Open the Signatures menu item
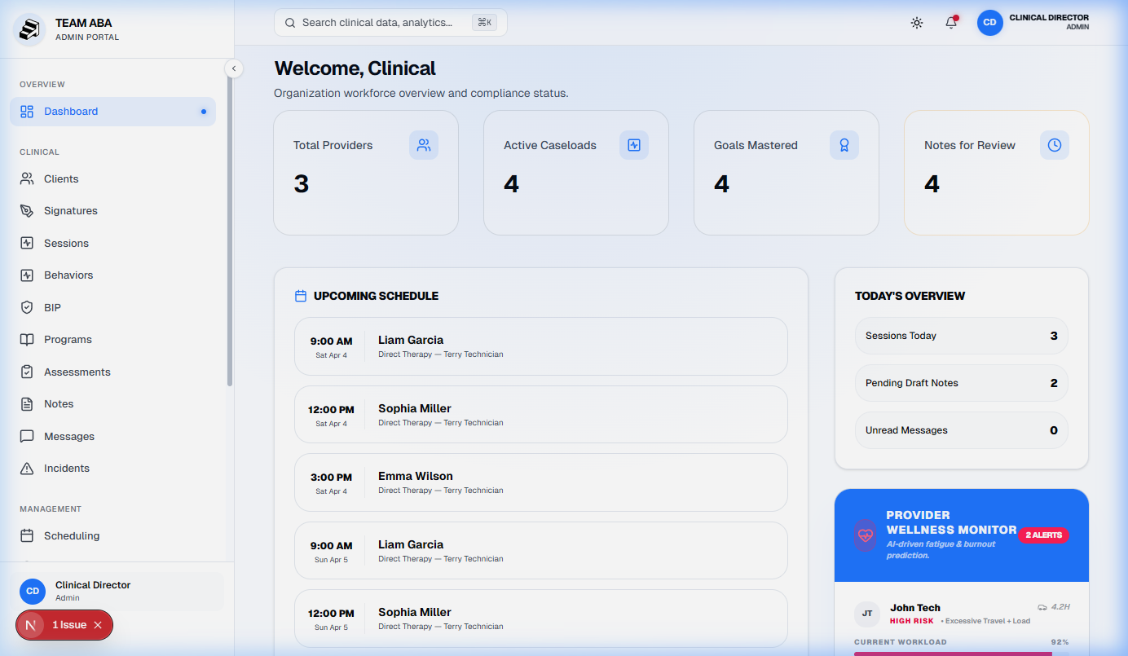1128x656 pixels. [112, 210]
